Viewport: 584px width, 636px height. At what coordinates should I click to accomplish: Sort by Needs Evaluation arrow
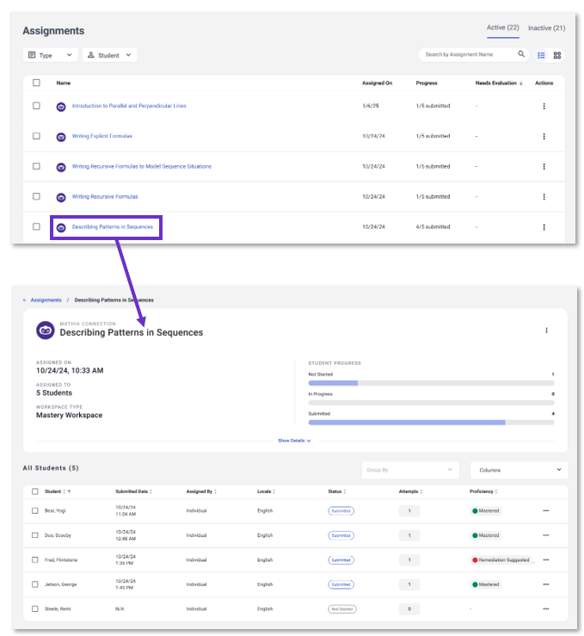point(520,83)
